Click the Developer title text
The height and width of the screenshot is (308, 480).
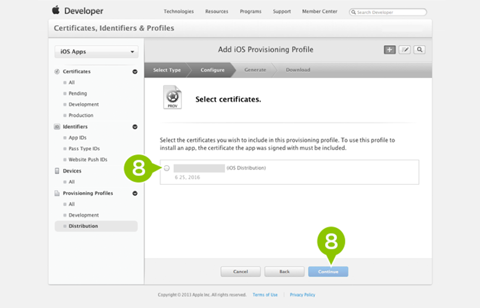tap(83, 11)
